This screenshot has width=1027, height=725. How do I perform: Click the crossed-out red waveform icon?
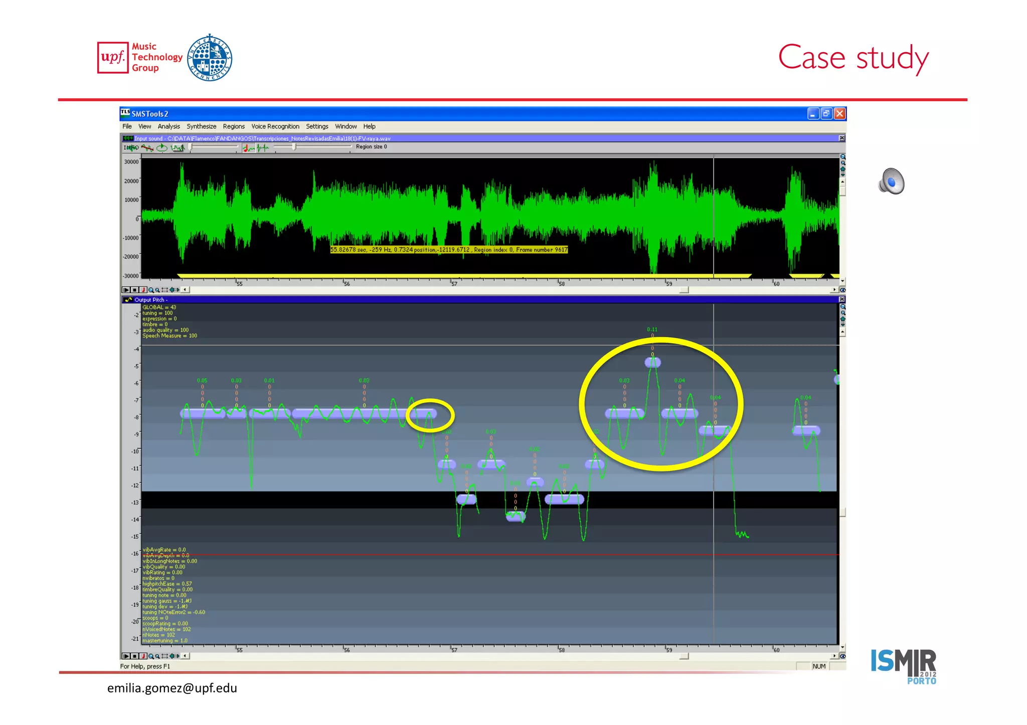click(147, 147)
